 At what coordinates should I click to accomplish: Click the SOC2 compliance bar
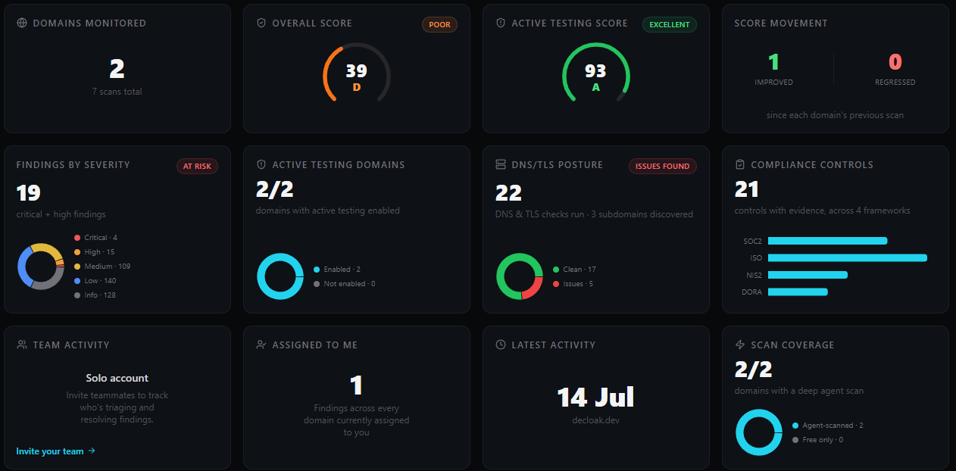[827, 241]
